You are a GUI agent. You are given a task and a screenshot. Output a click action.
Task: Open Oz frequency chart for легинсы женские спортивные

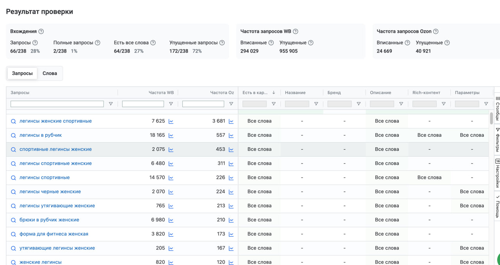(x=231, y=121)
